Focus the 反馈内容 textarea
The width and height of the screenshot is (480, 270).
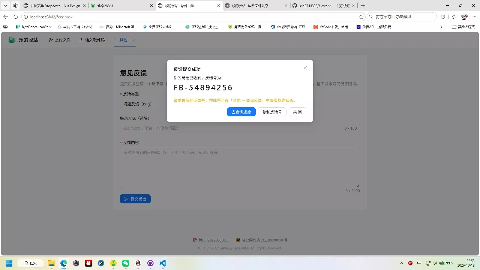tap(240, 168)
